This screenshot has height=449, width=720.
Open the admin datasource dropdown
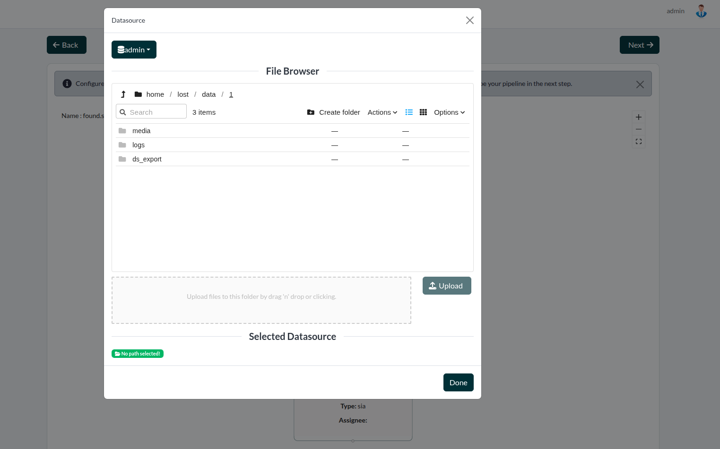[134, 50]
